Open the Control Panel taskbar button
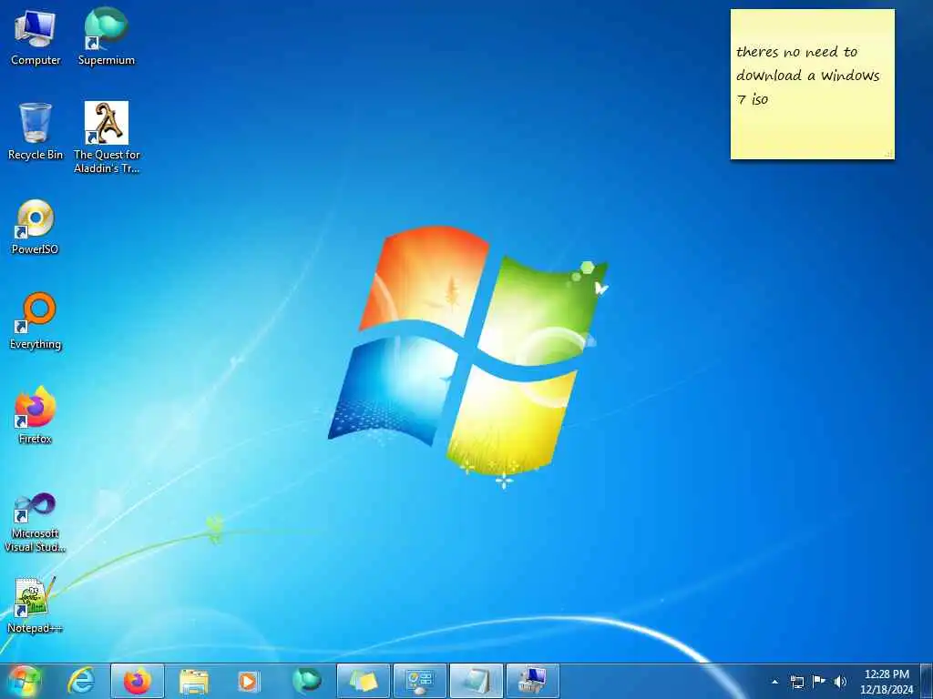This screenshot has width=933, height=699. click(419, 681)
